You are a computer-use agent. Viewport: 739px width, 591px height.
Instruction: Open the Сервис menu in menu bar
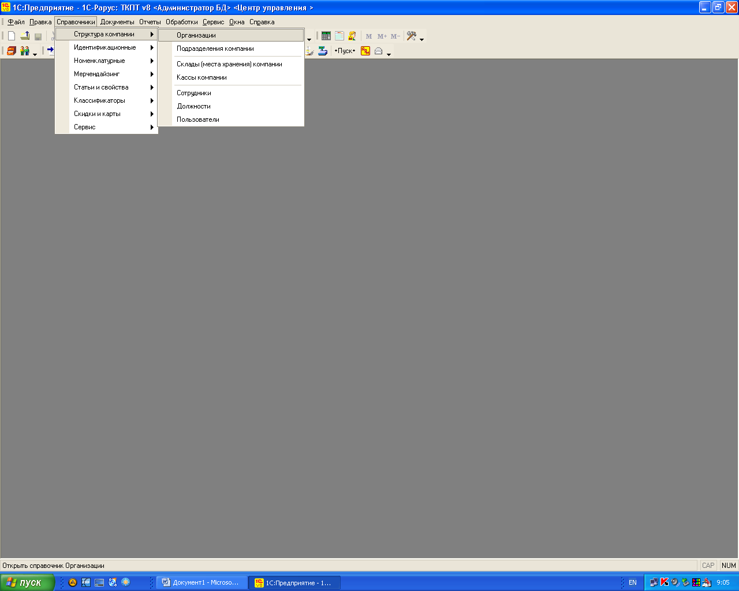pyautogui.click(x=213, y=22)
